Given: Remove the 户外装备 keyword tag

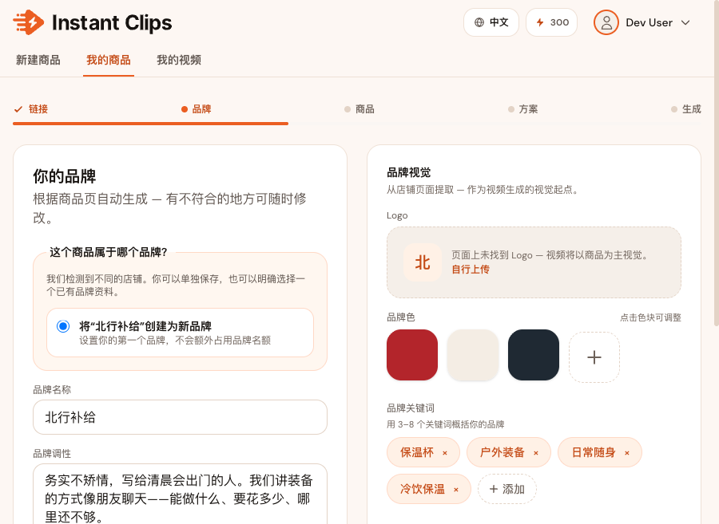Looking at the screenshot, I should pyautogui.click(x=535, y=453).
